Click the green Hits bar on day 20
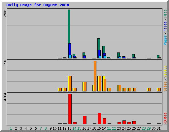 point(104,49)
